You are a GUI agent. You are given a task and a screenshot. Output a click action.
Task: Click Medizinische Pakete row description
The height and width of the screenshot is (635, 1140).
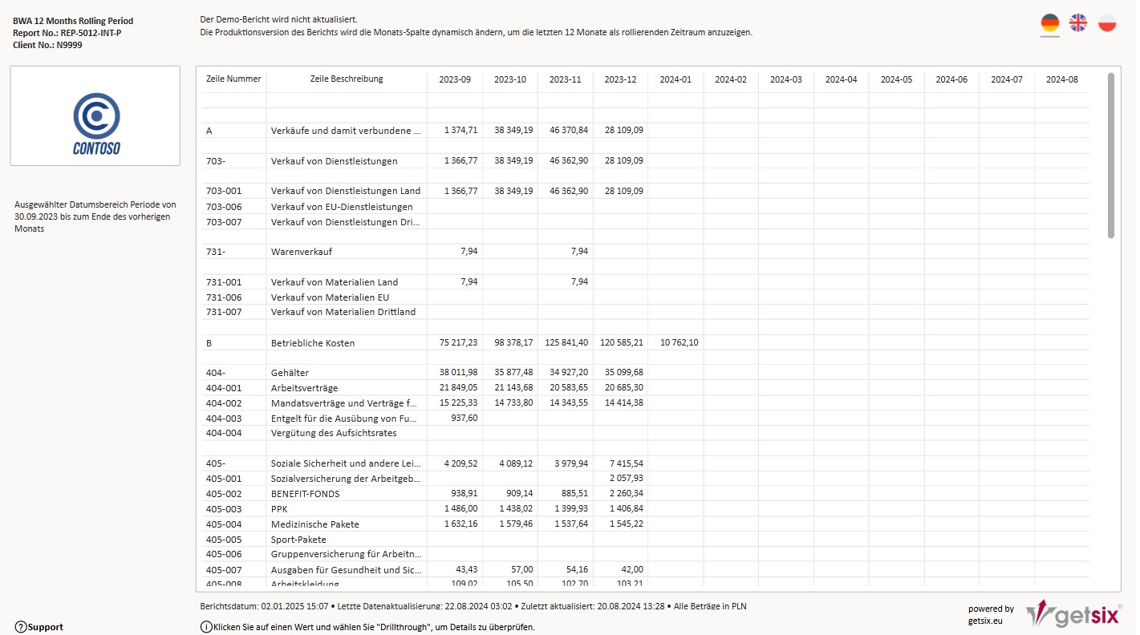[315, 524]
